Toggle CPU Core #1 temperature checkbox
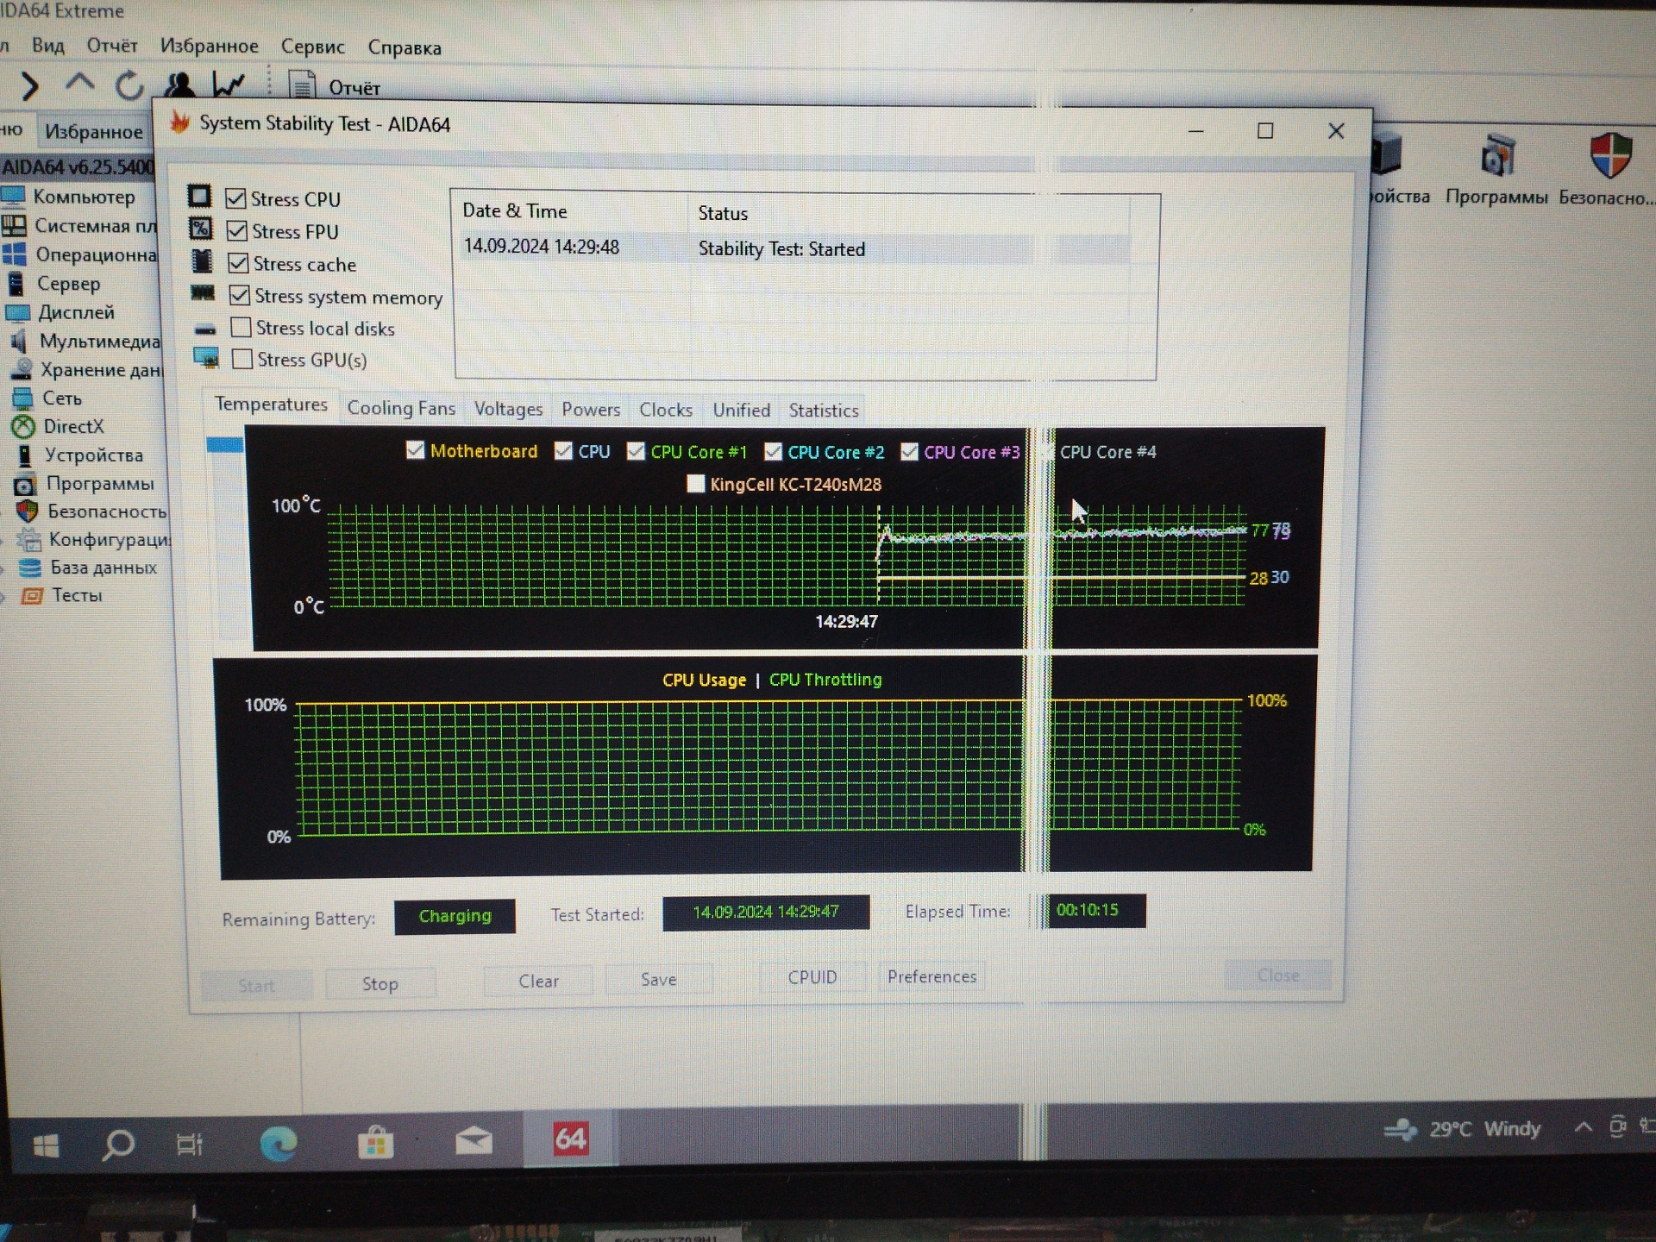Image resolution: width=1656 pixels, height=1242 pixels. click(x=636, y=451)
